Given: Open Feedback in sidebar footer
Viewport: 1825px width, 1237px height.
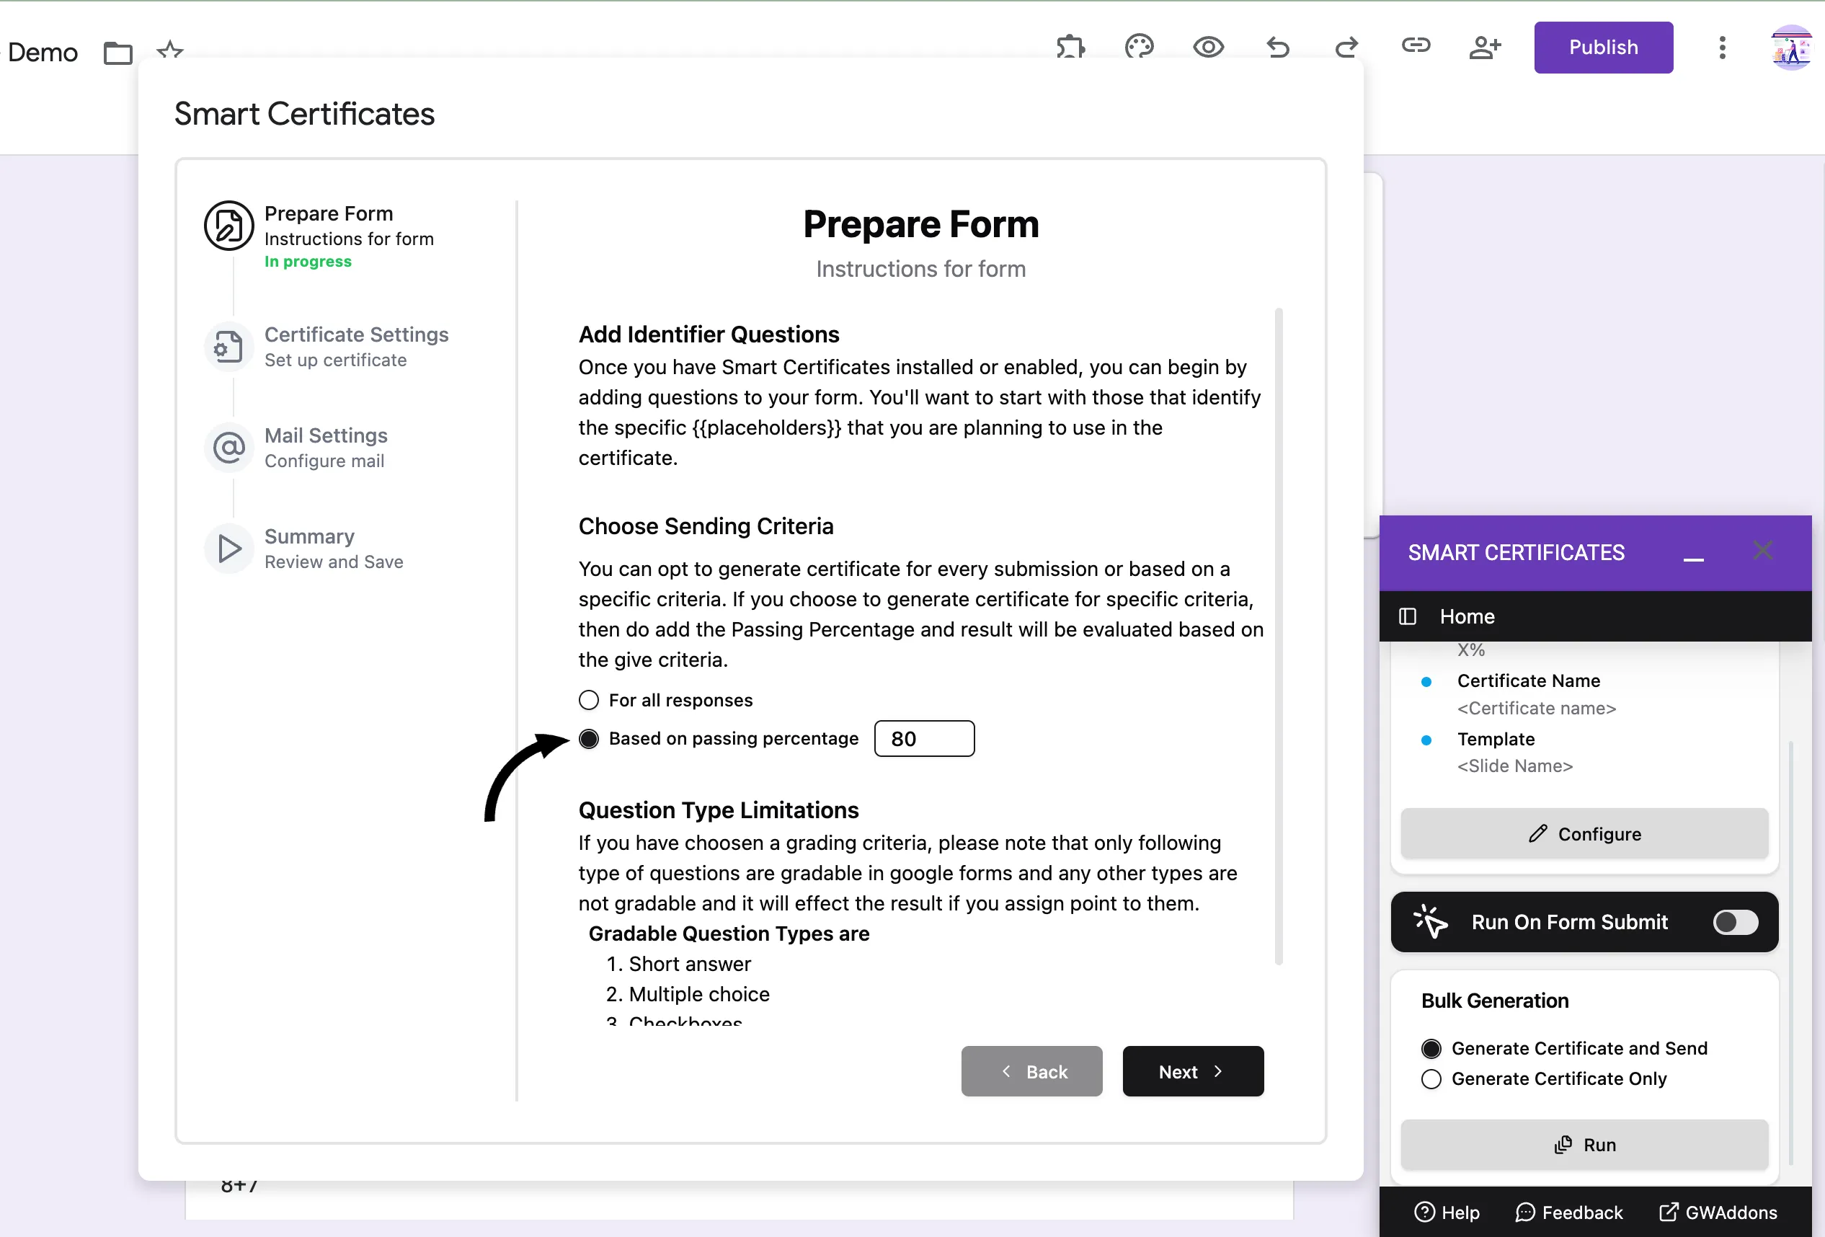Looking at the screenshot, I should pyautogui.click(x=1568, y=1212).
